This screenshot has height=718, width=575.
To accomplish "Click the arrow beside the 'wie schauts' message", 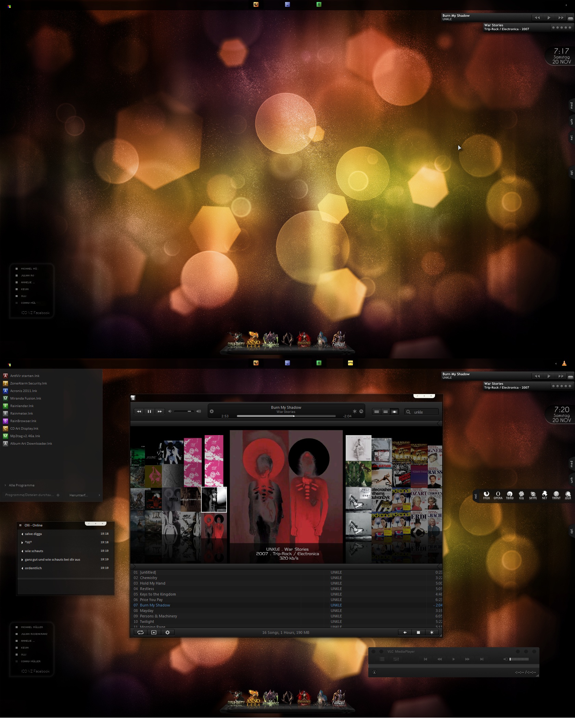I will (x=22, y=551).
